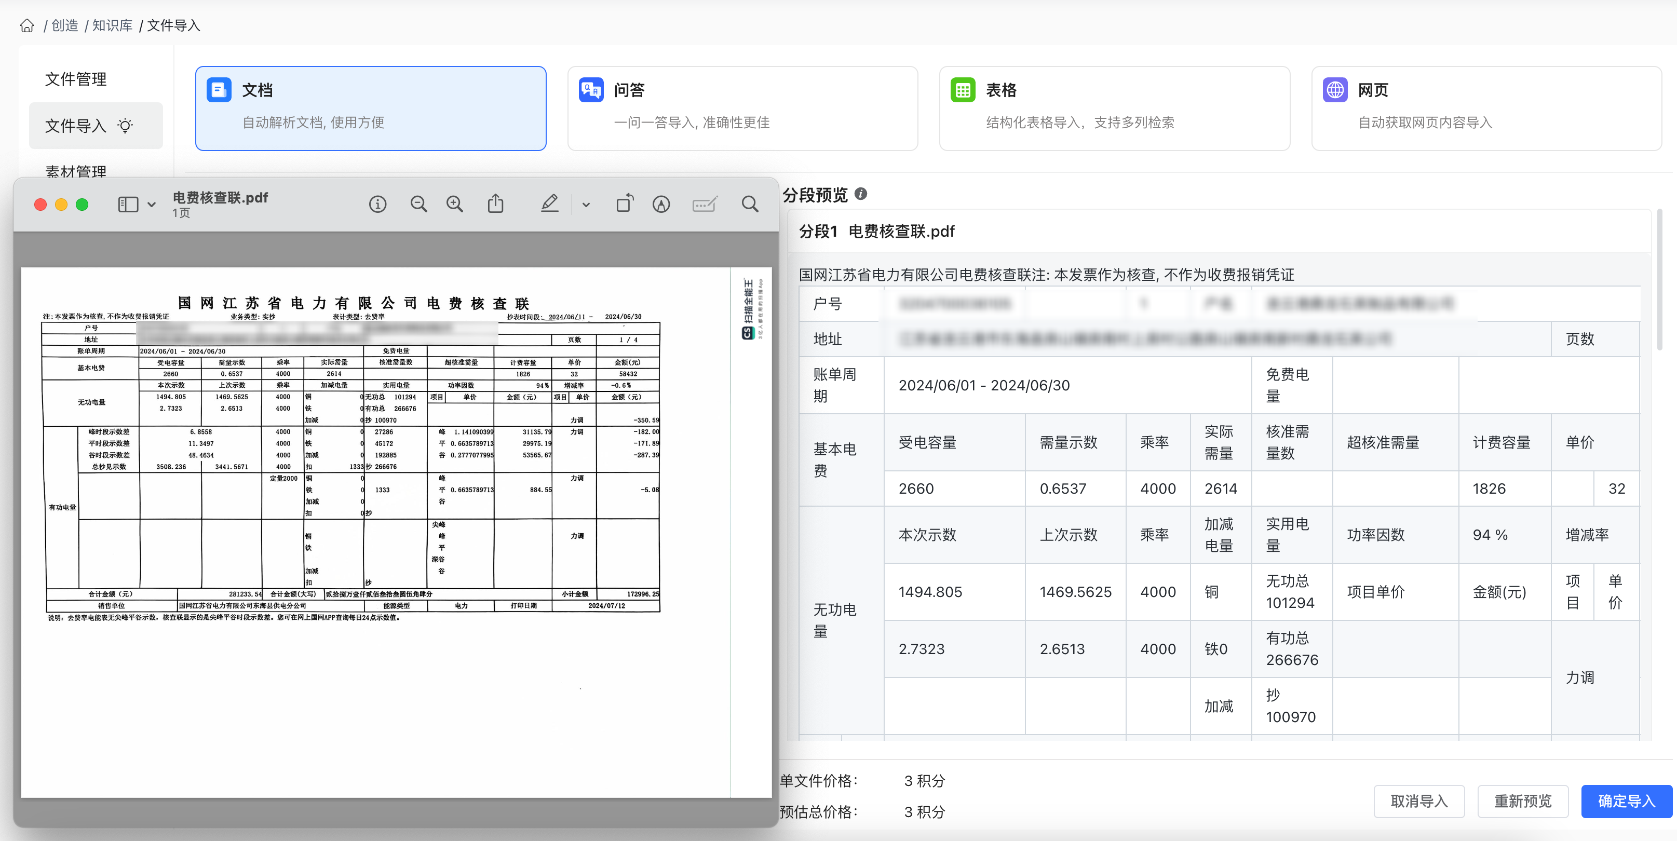The width and height of the screenshot is (1677, 841).
Task: Zoom in the PDF in Preview
Action: pyautogui.click(x=454, y=205)
